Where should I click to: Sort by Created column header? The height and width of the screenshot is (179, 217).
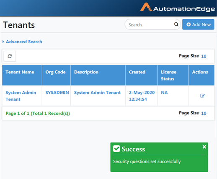click(137, 72)
